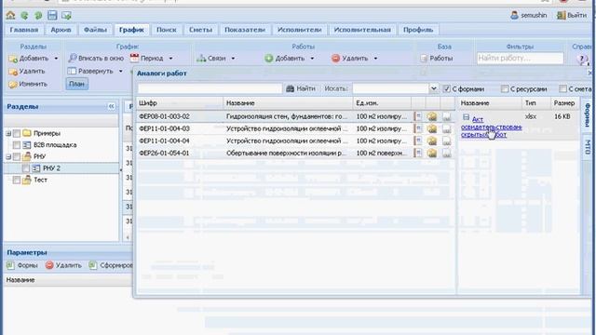Screen dimensions: 596x335
Task: Check the Примеры checkbox
Action: point(17,133)
